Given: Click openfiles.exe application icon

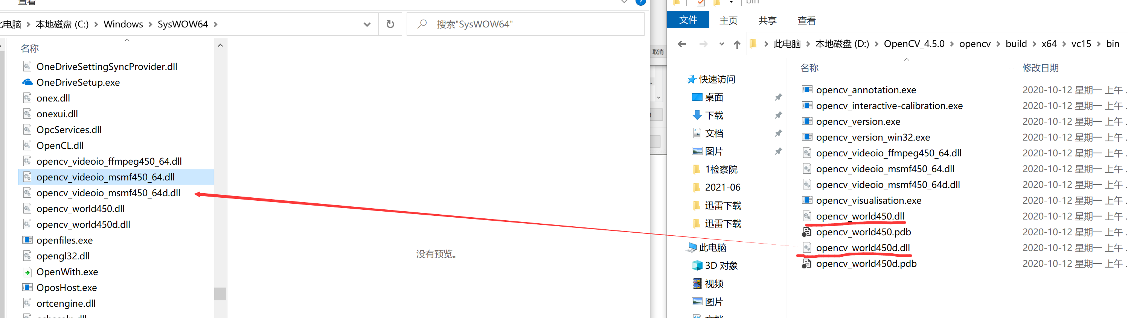Looking at the screenshot, I should tap(27, 240).
